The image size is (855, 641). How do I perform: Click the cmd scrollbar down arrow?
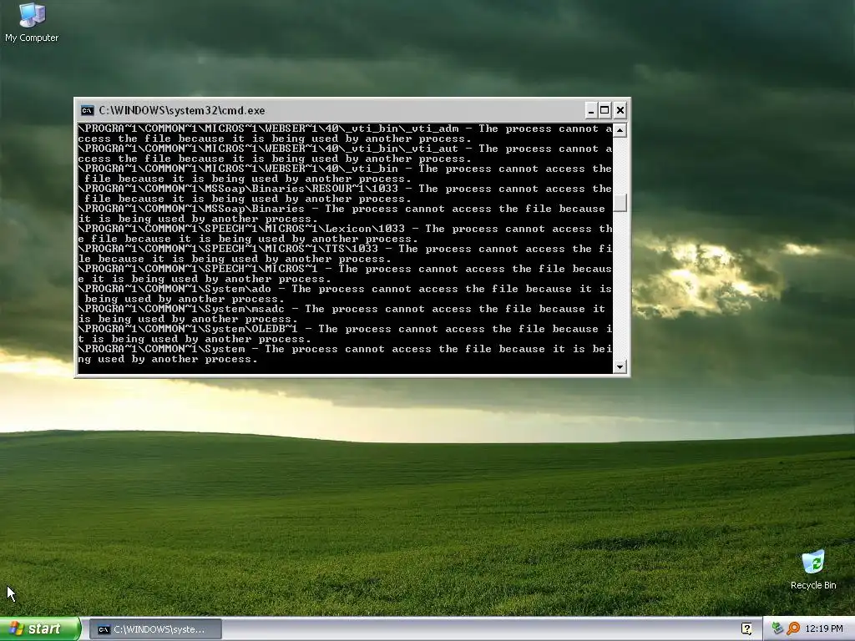[620, 367]
